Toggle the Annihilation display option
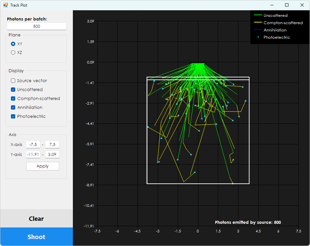This screenshot has height=246, width=310. tap(13, 107)
